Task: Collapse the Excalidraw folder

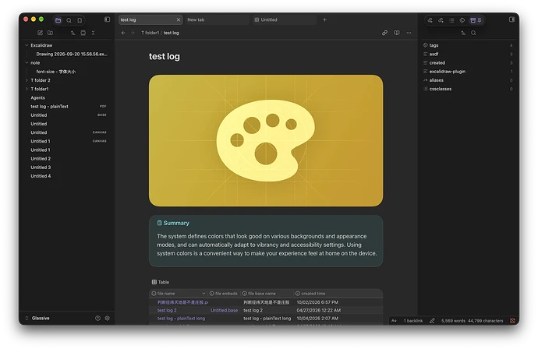Action: tap(27, 45)
